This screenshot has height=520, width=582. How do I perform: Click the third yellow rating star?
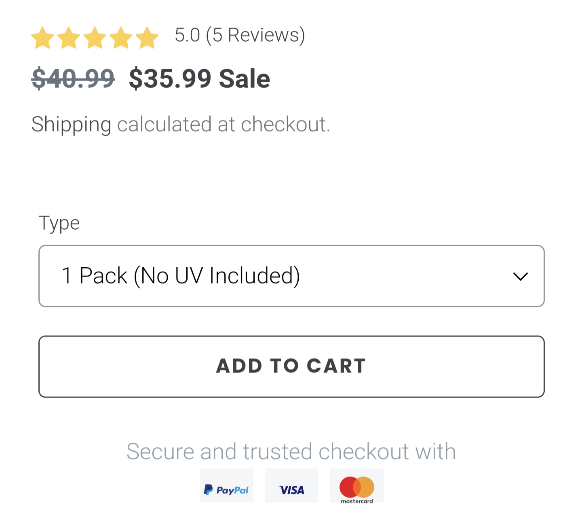pos(95,38)
